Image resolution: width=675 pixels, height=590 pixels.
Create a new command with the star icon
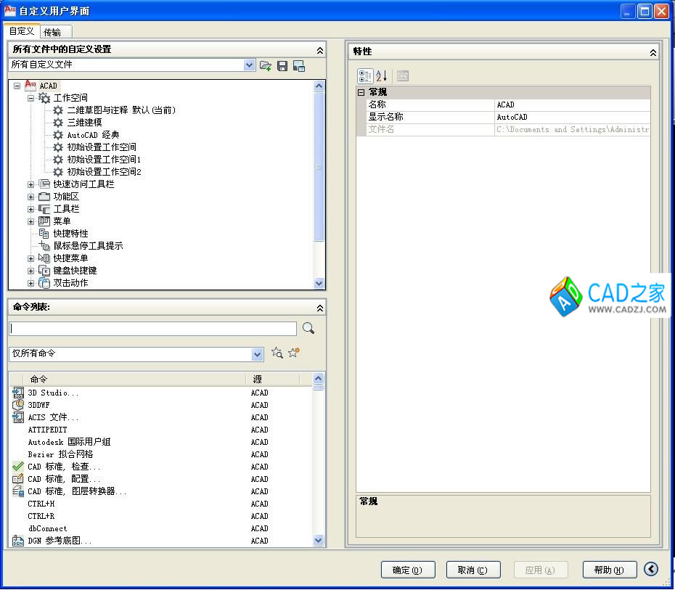[293, 353]
